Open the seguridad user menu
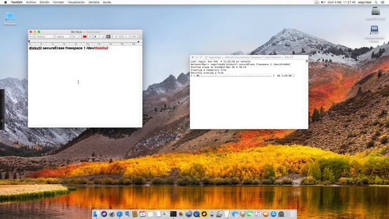 (365, 2)
